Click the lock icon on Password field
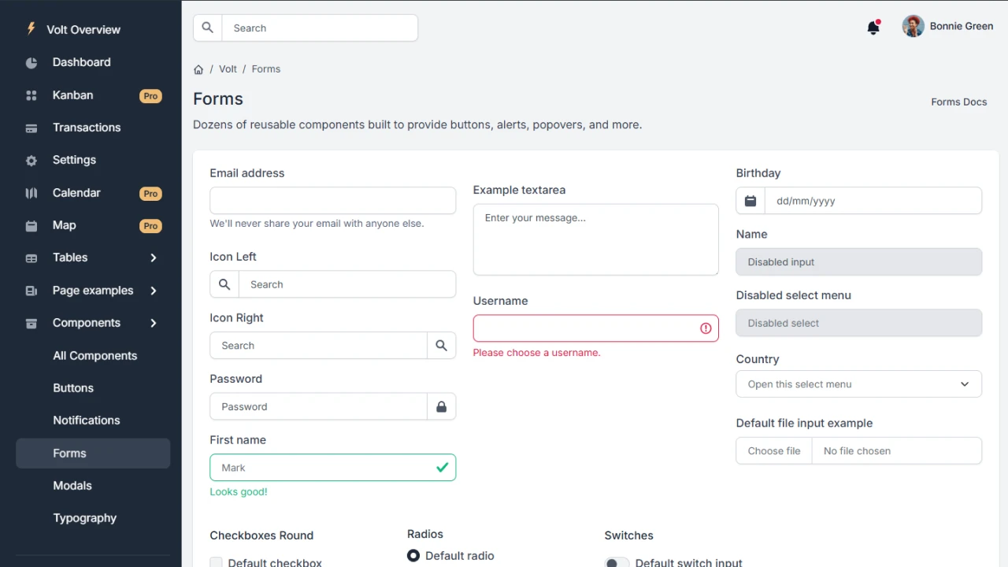The width and height of the screenshot is (1008, 567). [441, 406]
